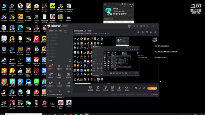The width and height of the screenshot is (205, 115).
Task: Toggle visibility of 图片 9 source
Action: (48, 41)
